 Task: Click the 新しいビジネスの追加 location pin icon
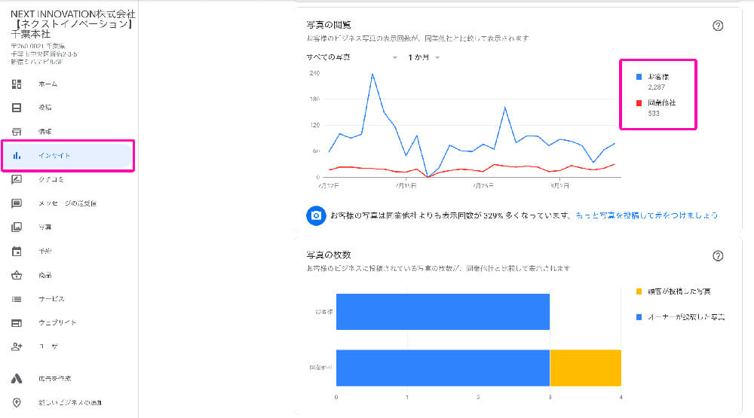click(17, 403)
